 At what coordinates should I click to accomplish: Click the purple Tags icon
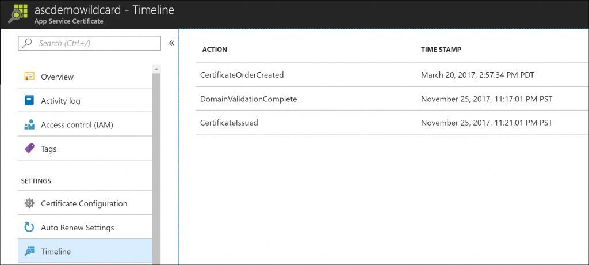coord(29,149)
